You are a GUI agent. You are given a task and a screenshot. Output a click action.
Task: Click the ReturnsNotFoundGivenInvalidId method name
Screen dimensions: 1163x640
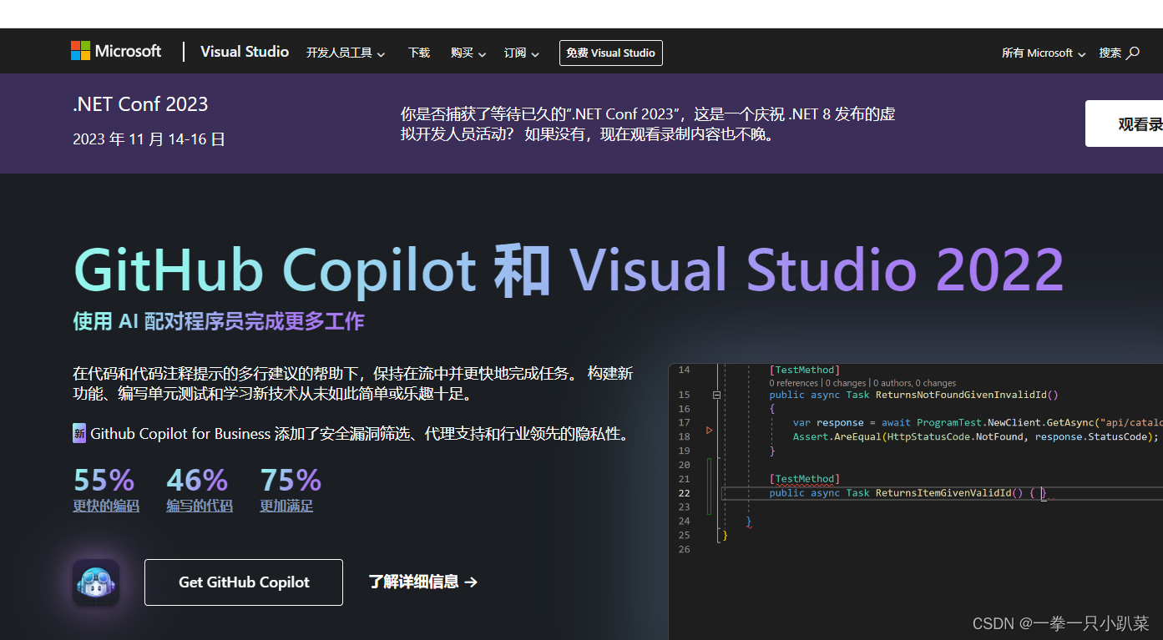[963, 395]
